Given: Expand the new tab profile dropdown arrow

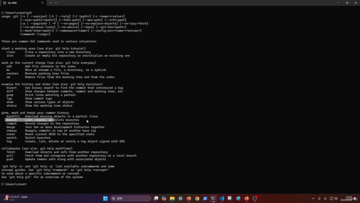Looking at the screenshot, I should (x=56, y=3).
